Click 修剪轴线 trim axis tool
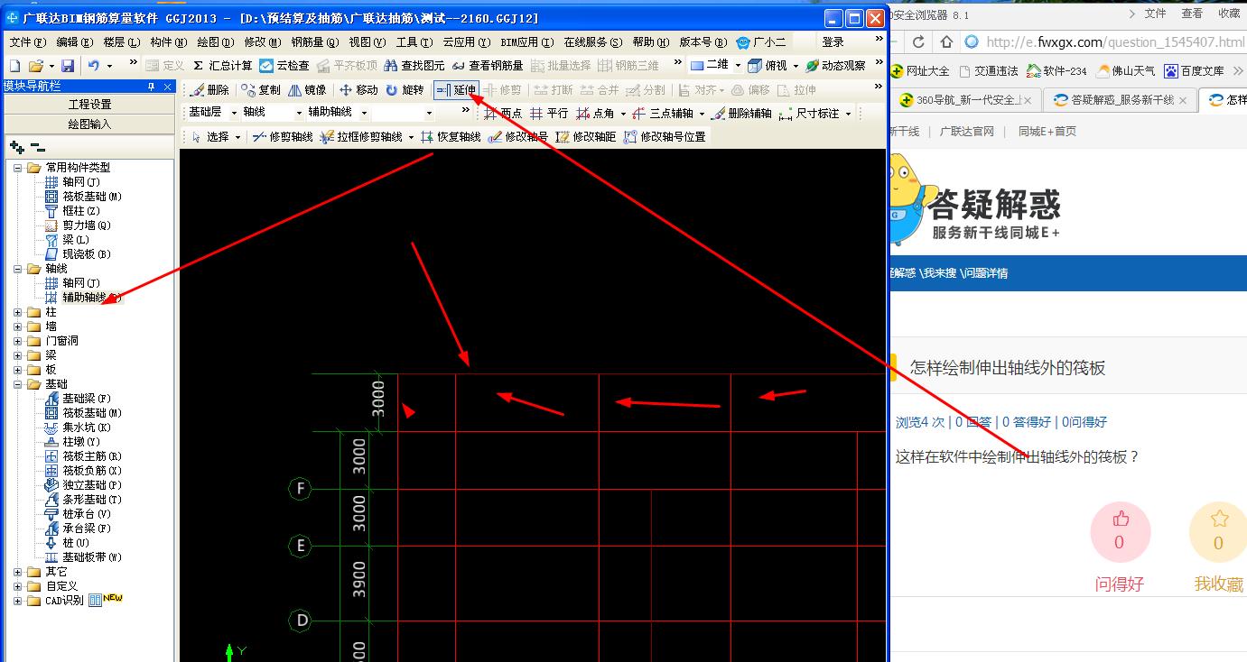The height and width of the screenshot is (662, 1247). coord(283,137)
